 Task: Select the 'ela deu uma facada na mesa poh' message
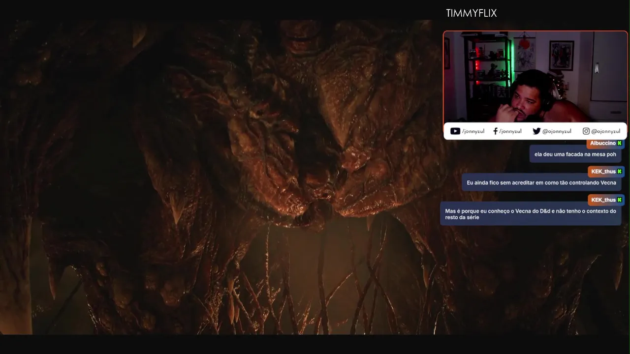point(575,154)
